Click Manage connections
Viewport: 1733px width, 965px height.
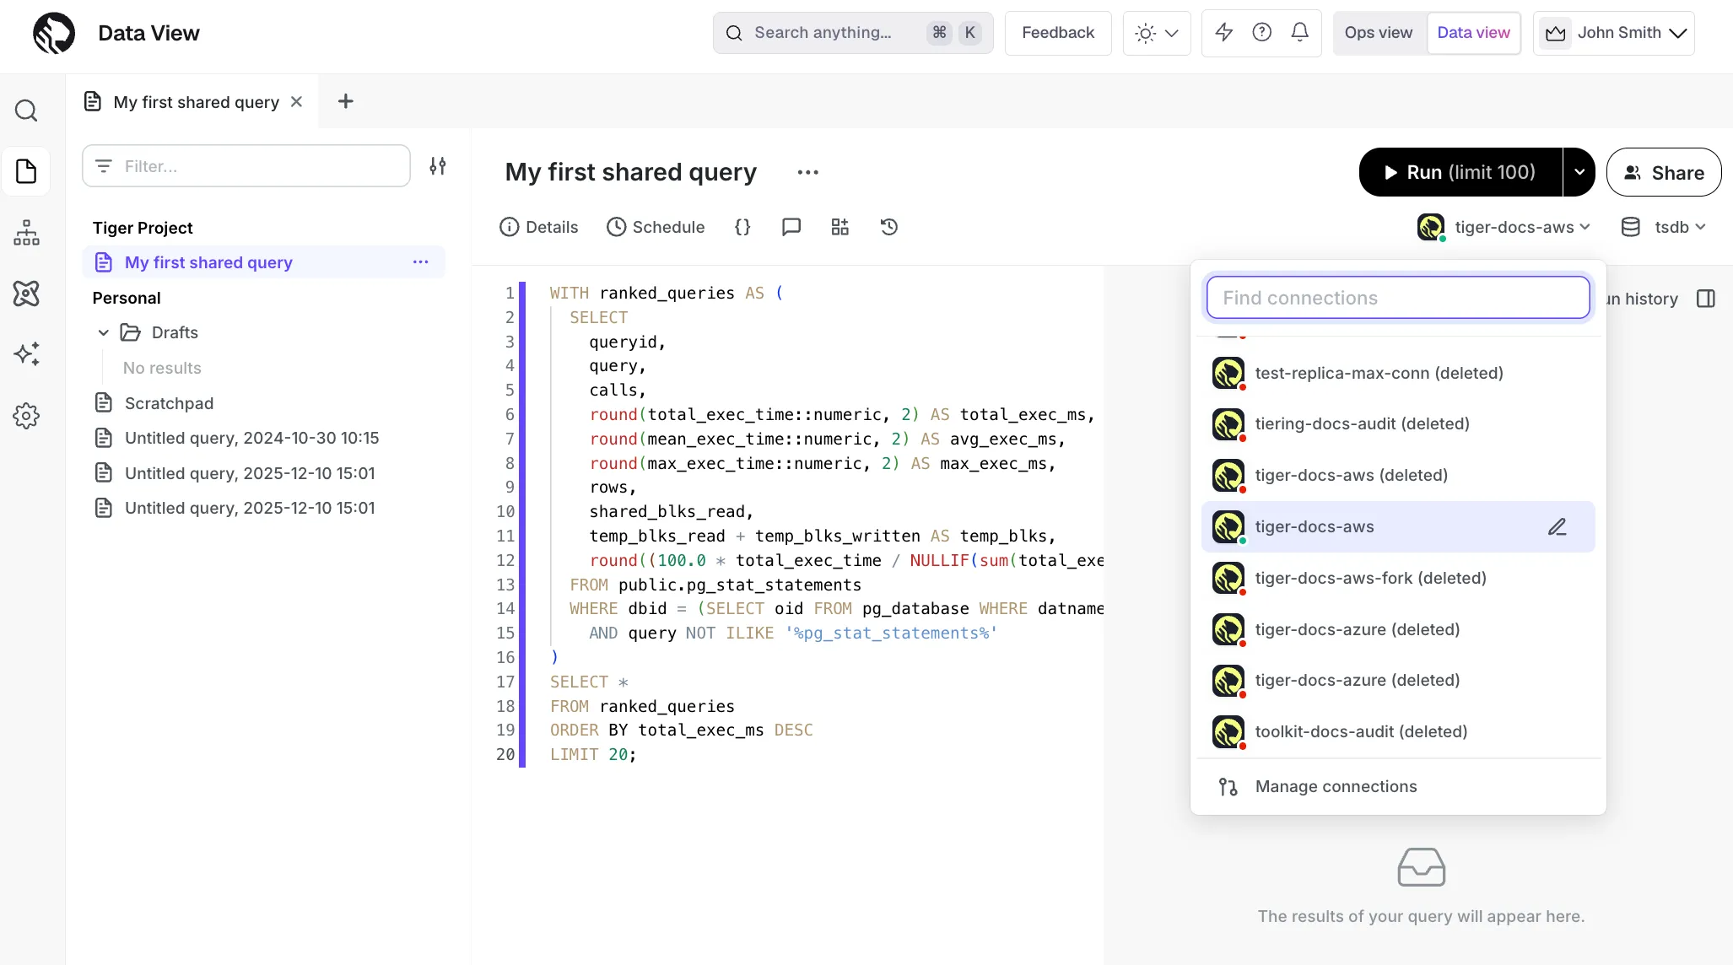[1398, 787]
